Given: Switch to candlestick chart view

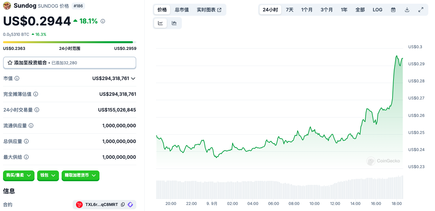Looking at the screenshot, I should (x=174, y=23).
